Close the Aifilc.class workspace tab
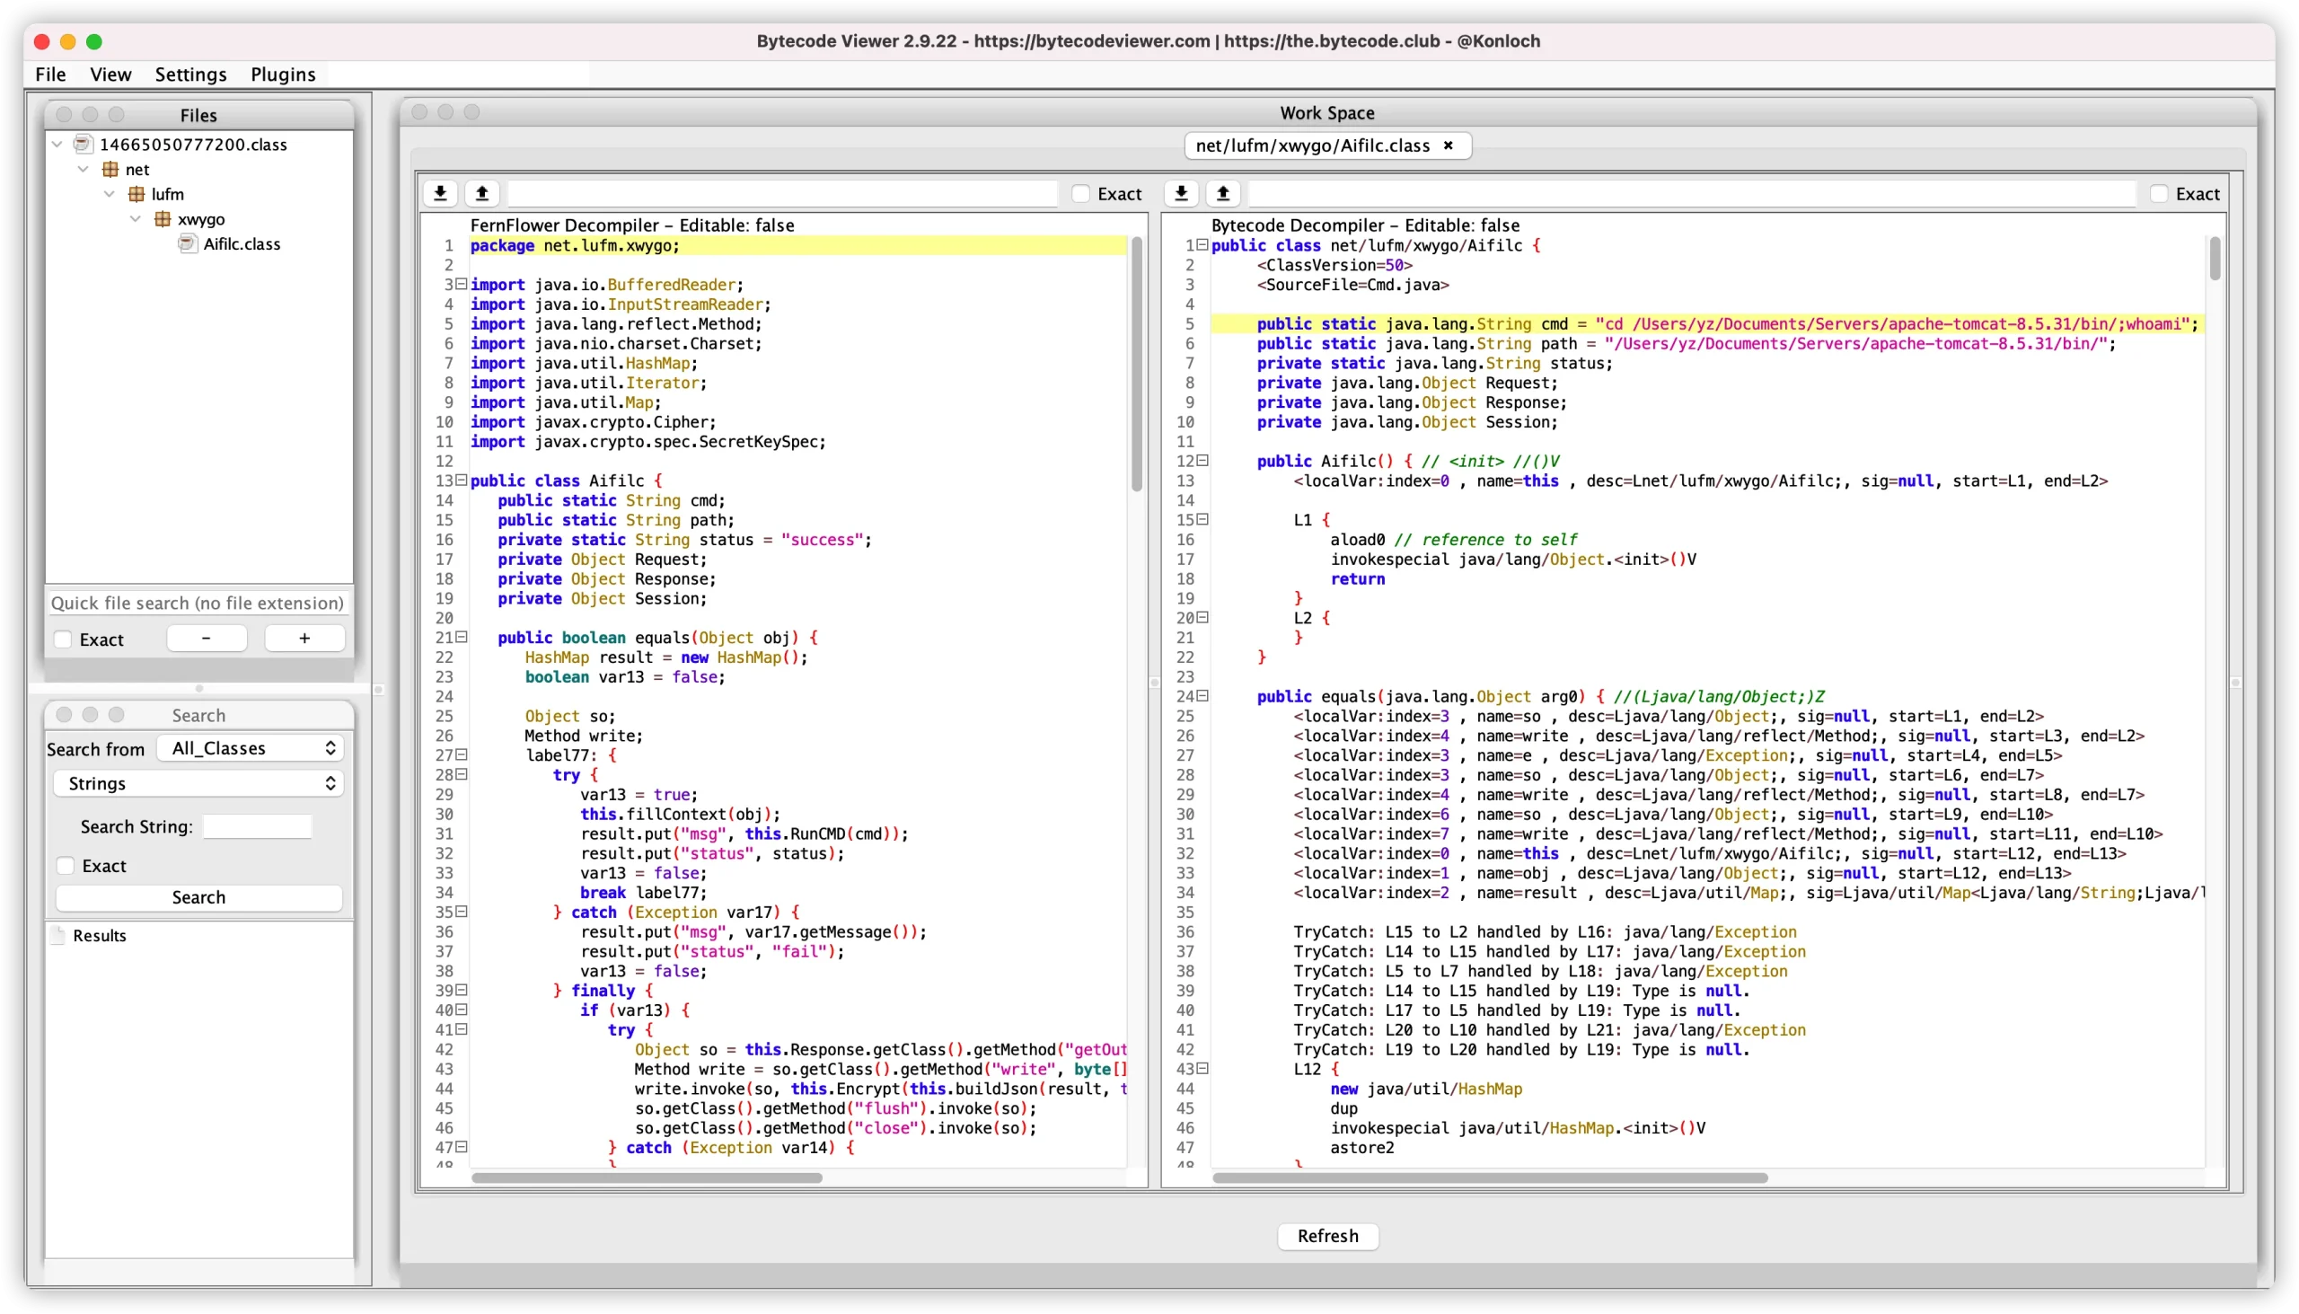 (x=1449, y=146)
